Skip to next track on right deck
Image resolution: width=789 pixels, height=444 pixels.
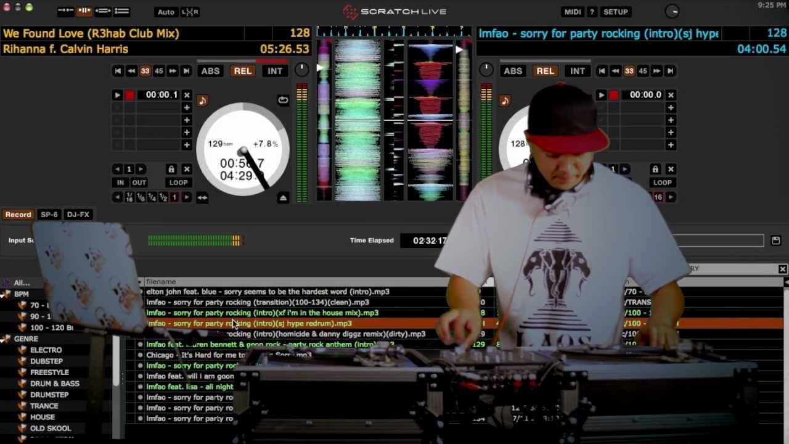point(670,71)
